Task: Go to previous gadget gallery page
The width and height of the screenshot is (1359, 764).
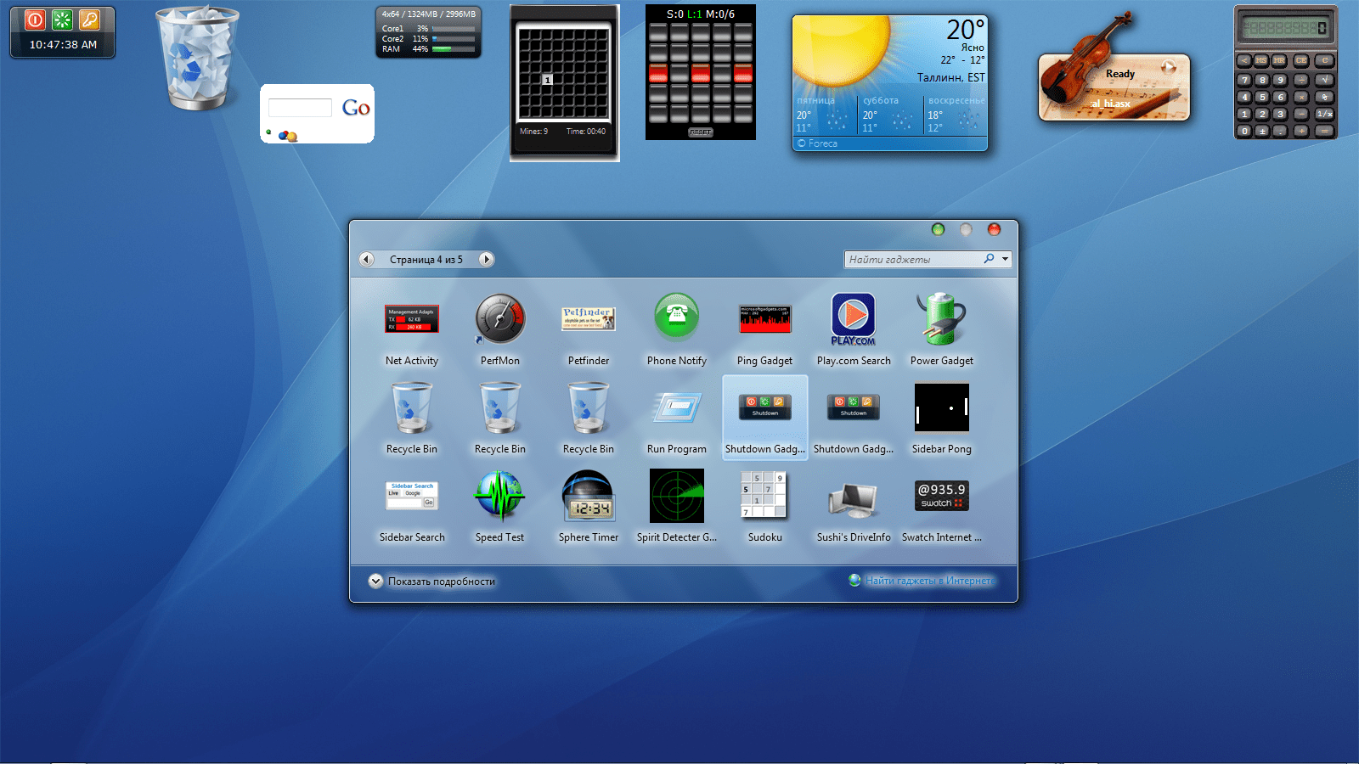Action: click(x=367, y=260)
